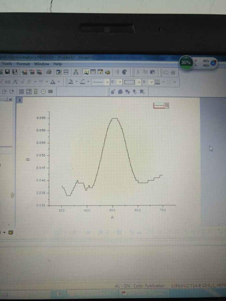This screenshot has width=226, height=301.
Task: Click the fourth Mask toolbar icon
Action: (135, 92)
